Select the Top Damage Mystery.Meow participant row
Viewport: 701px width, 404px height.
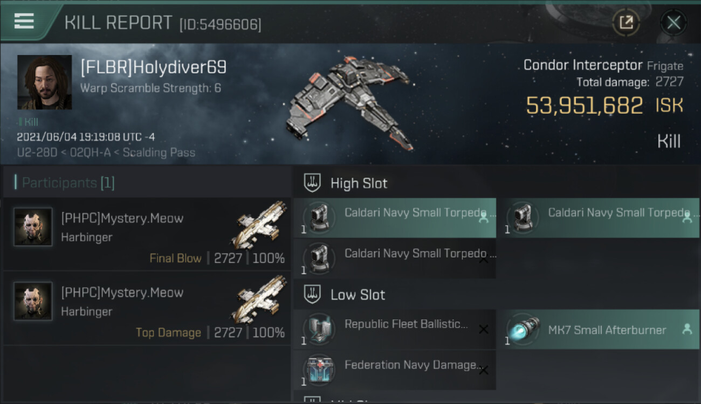point(147,309)
